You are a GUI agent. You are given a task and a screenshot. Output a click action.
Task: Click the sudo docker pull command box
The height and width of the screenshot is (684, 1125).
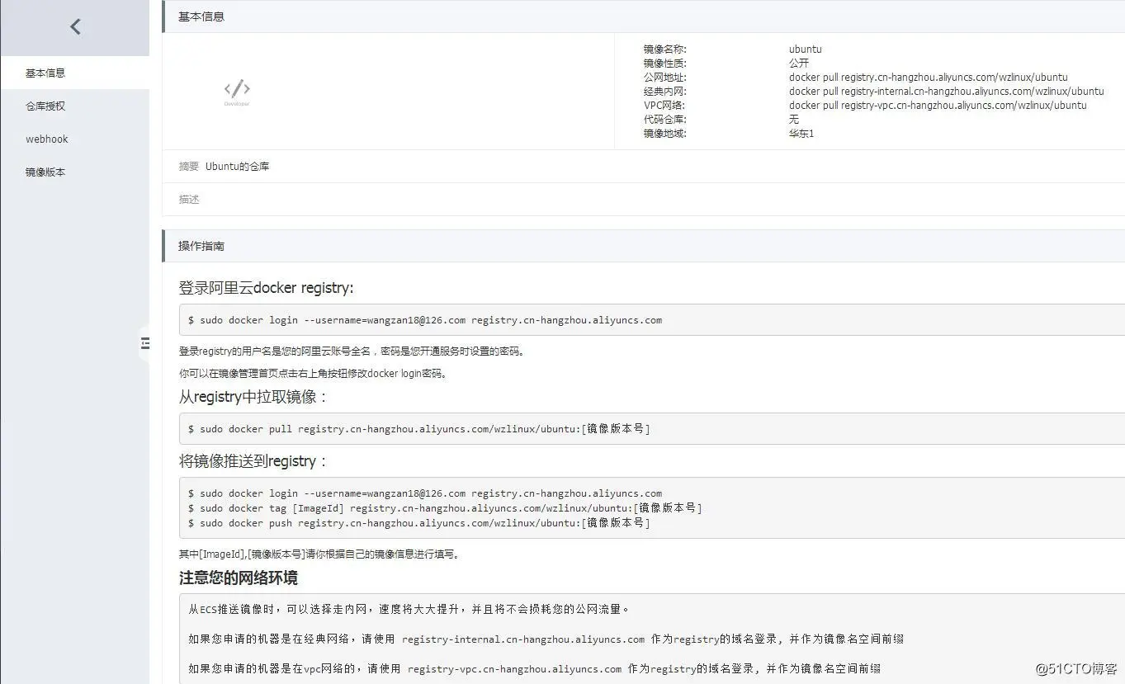point(652,429)
